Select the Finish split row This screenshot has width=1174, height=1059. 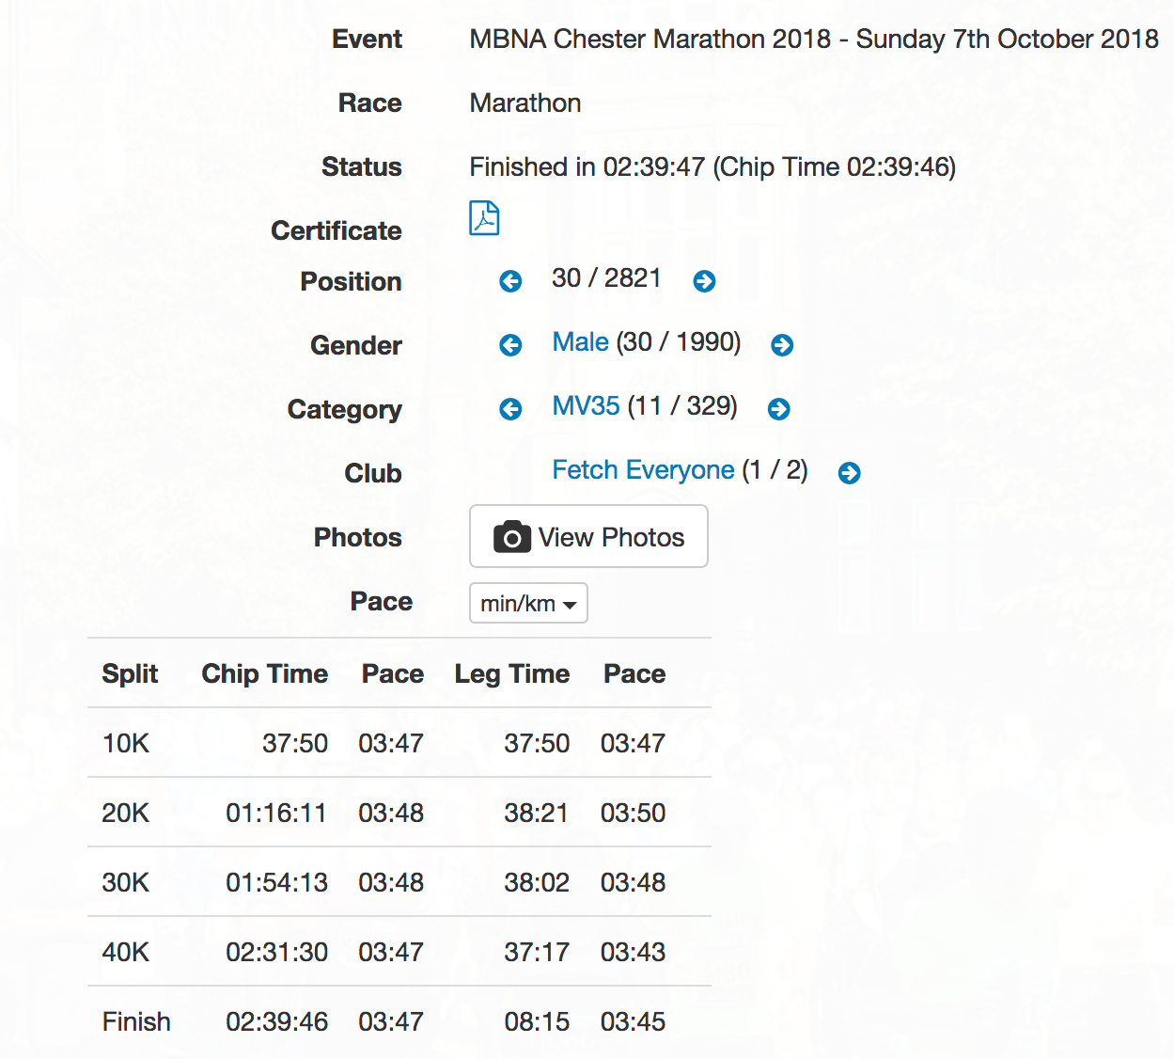(399, 1021)
